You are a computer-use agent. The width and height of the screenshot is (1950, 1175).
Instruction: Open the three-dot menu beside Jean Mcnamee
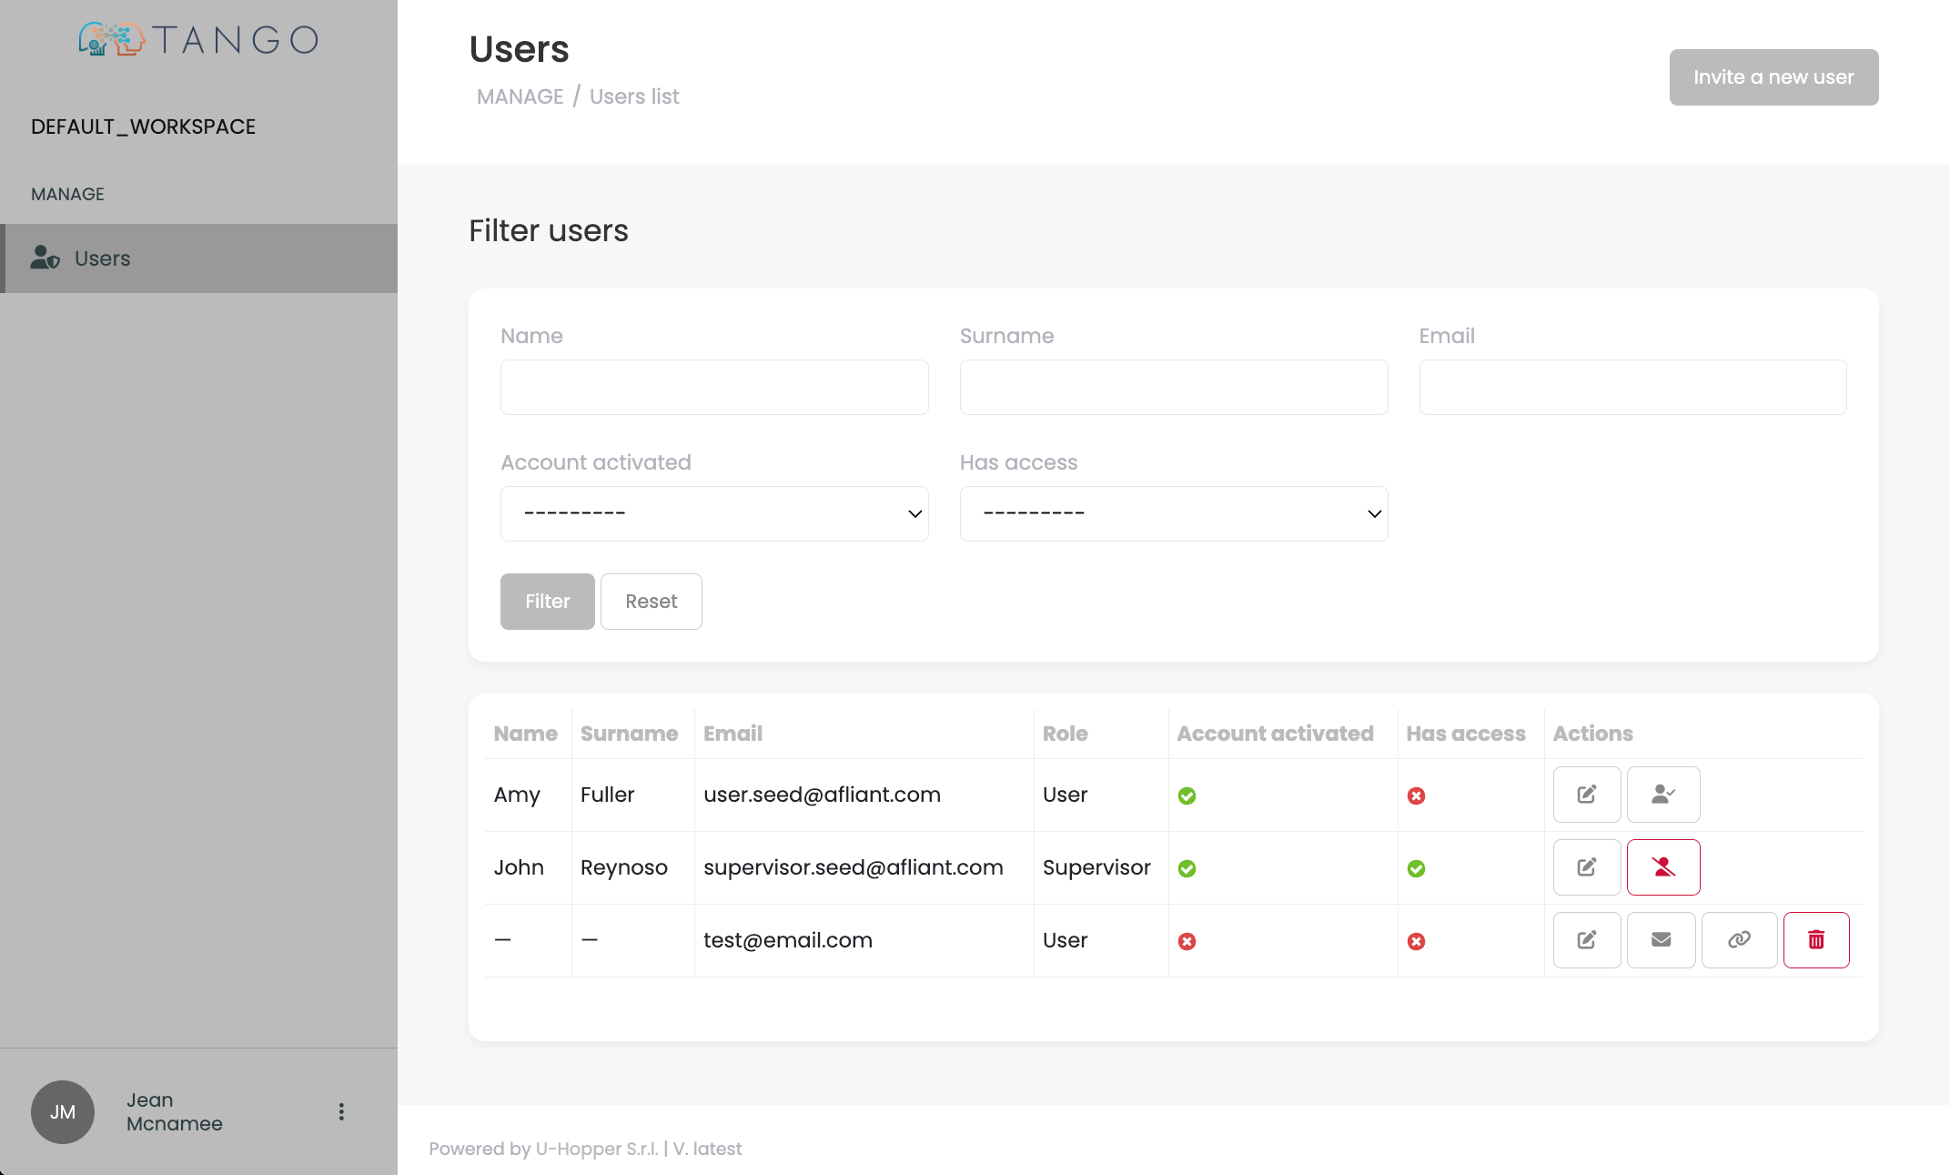[x=341, y=1111]
